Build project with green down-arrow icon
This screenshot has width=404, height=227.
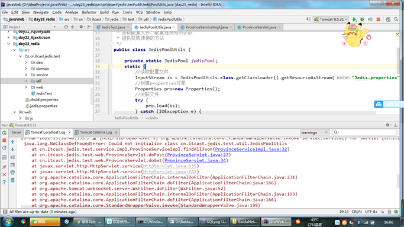[308, 20]
